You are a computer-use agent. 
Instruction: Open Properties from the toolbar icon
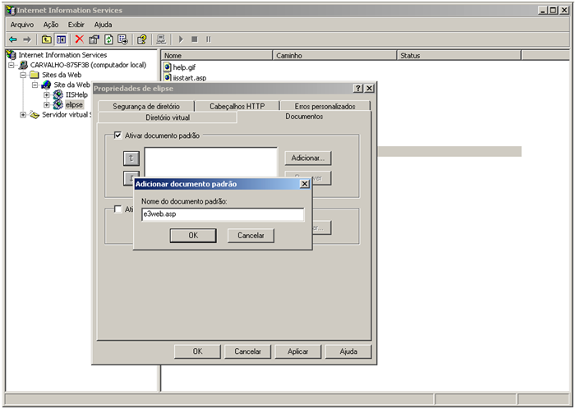point(94,39)
